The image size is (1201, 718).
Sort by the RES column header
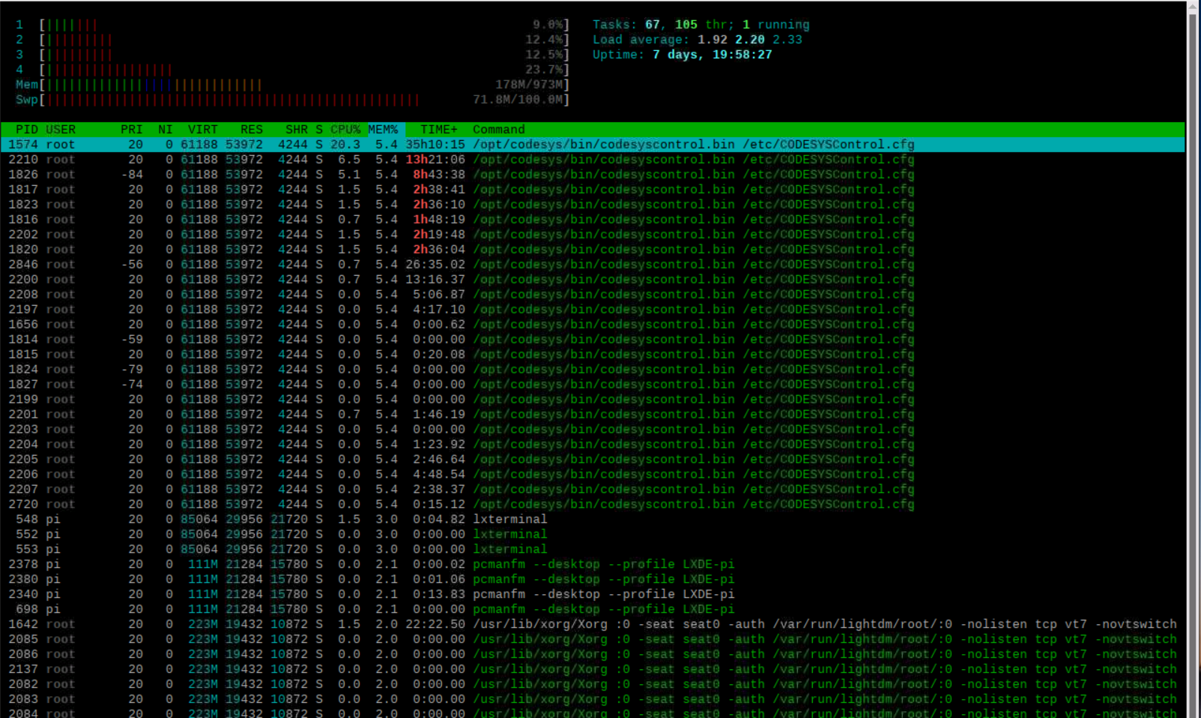[x=252, y=130]
